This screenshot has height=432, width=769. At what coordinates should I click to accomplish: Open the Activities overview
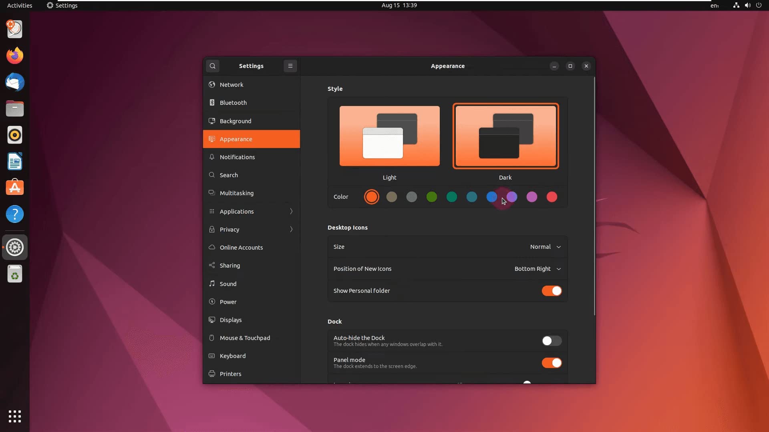click(x=20, y=5)
